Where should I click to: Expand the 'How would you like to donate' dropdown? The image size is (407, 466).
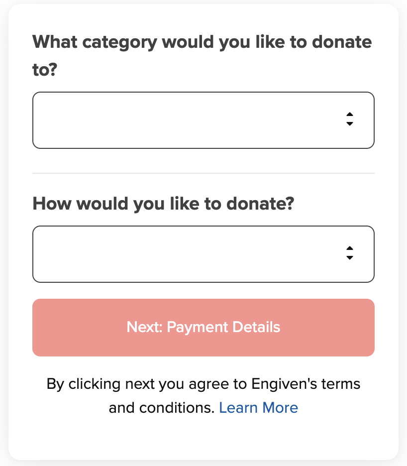[203, 254]
